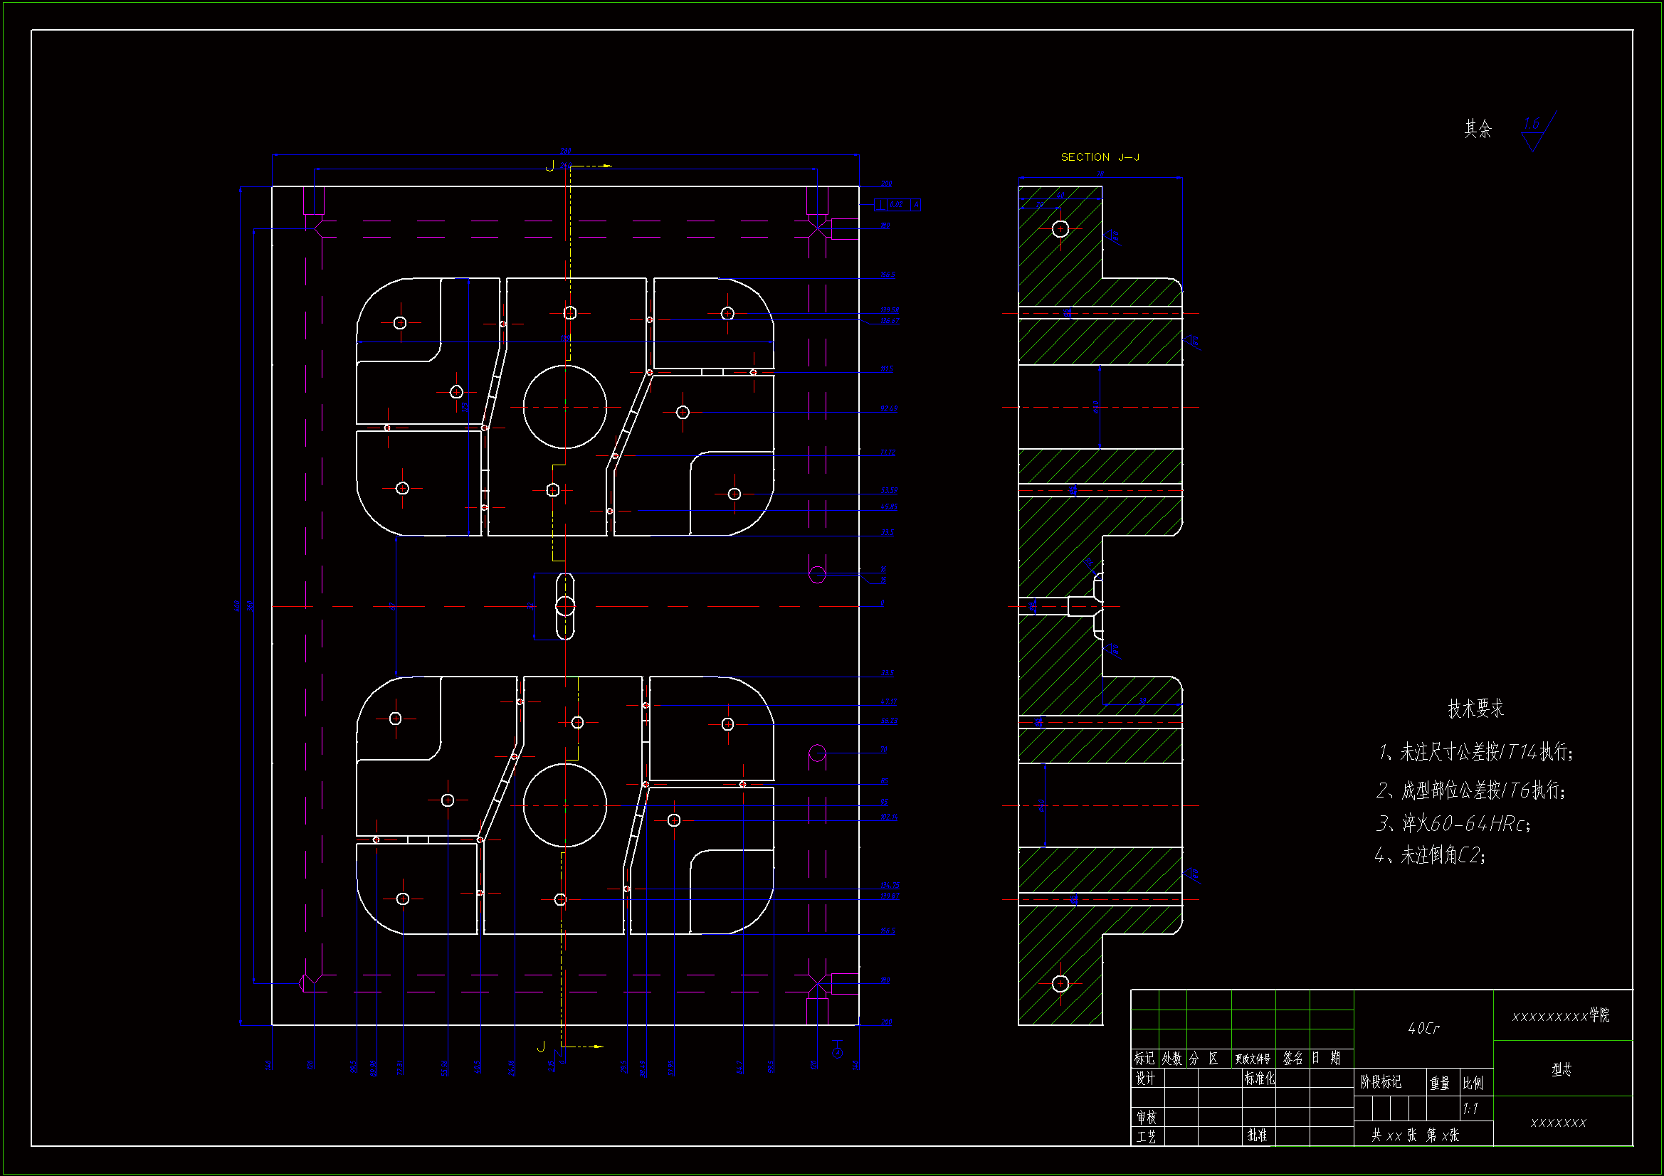Click the bottom hole in the section view
This screenshot has height=1176, width=1664.
tap(1060, 983)
